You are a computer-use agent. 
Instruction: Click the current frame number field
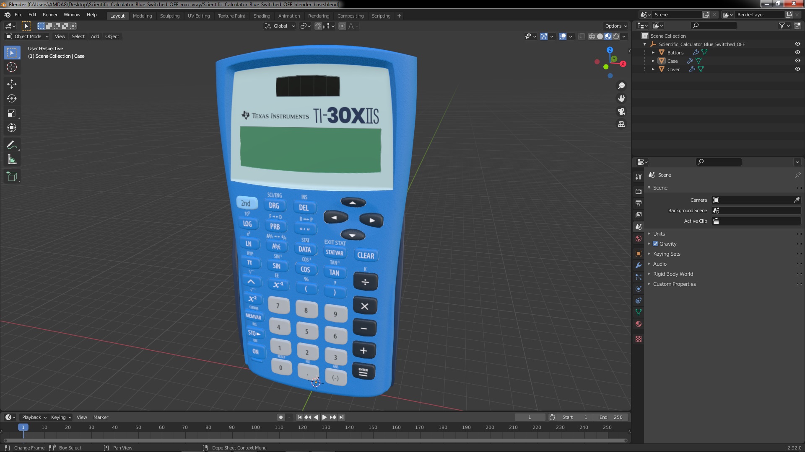(x=530, y=417)
